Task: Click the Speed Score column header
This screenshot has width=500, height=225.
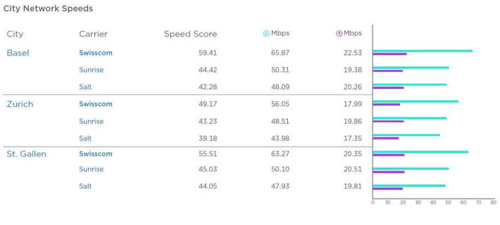Action: point(190,34)
